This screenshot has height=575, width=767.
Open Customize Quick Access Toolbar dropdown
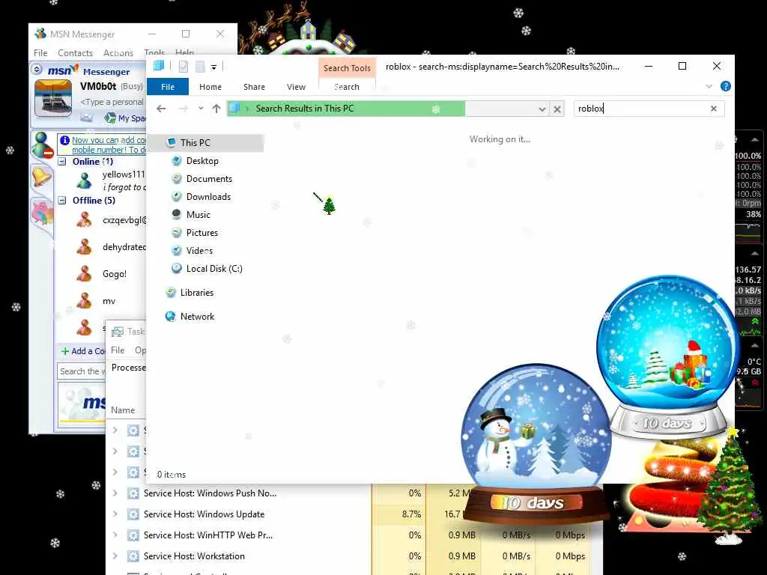213,67
